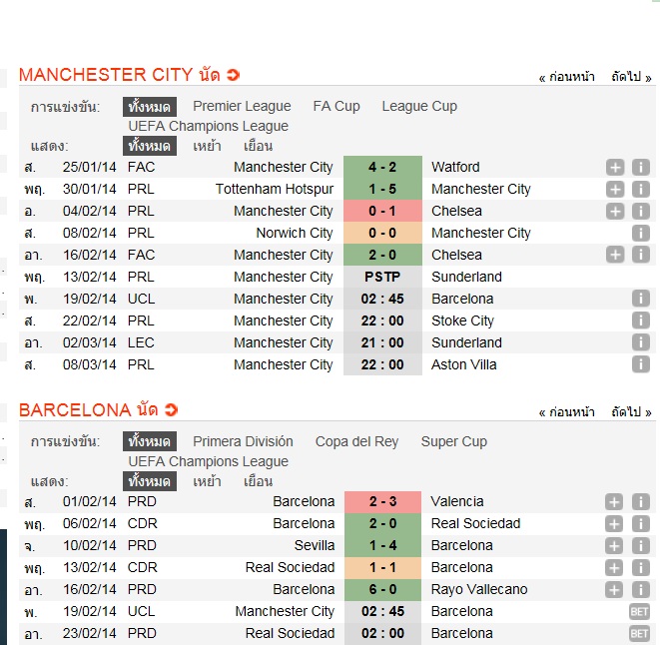This screenshot has width=660, height=645.
Task: Open info icon for the Stoke City fixture
Action: point(640,322)
